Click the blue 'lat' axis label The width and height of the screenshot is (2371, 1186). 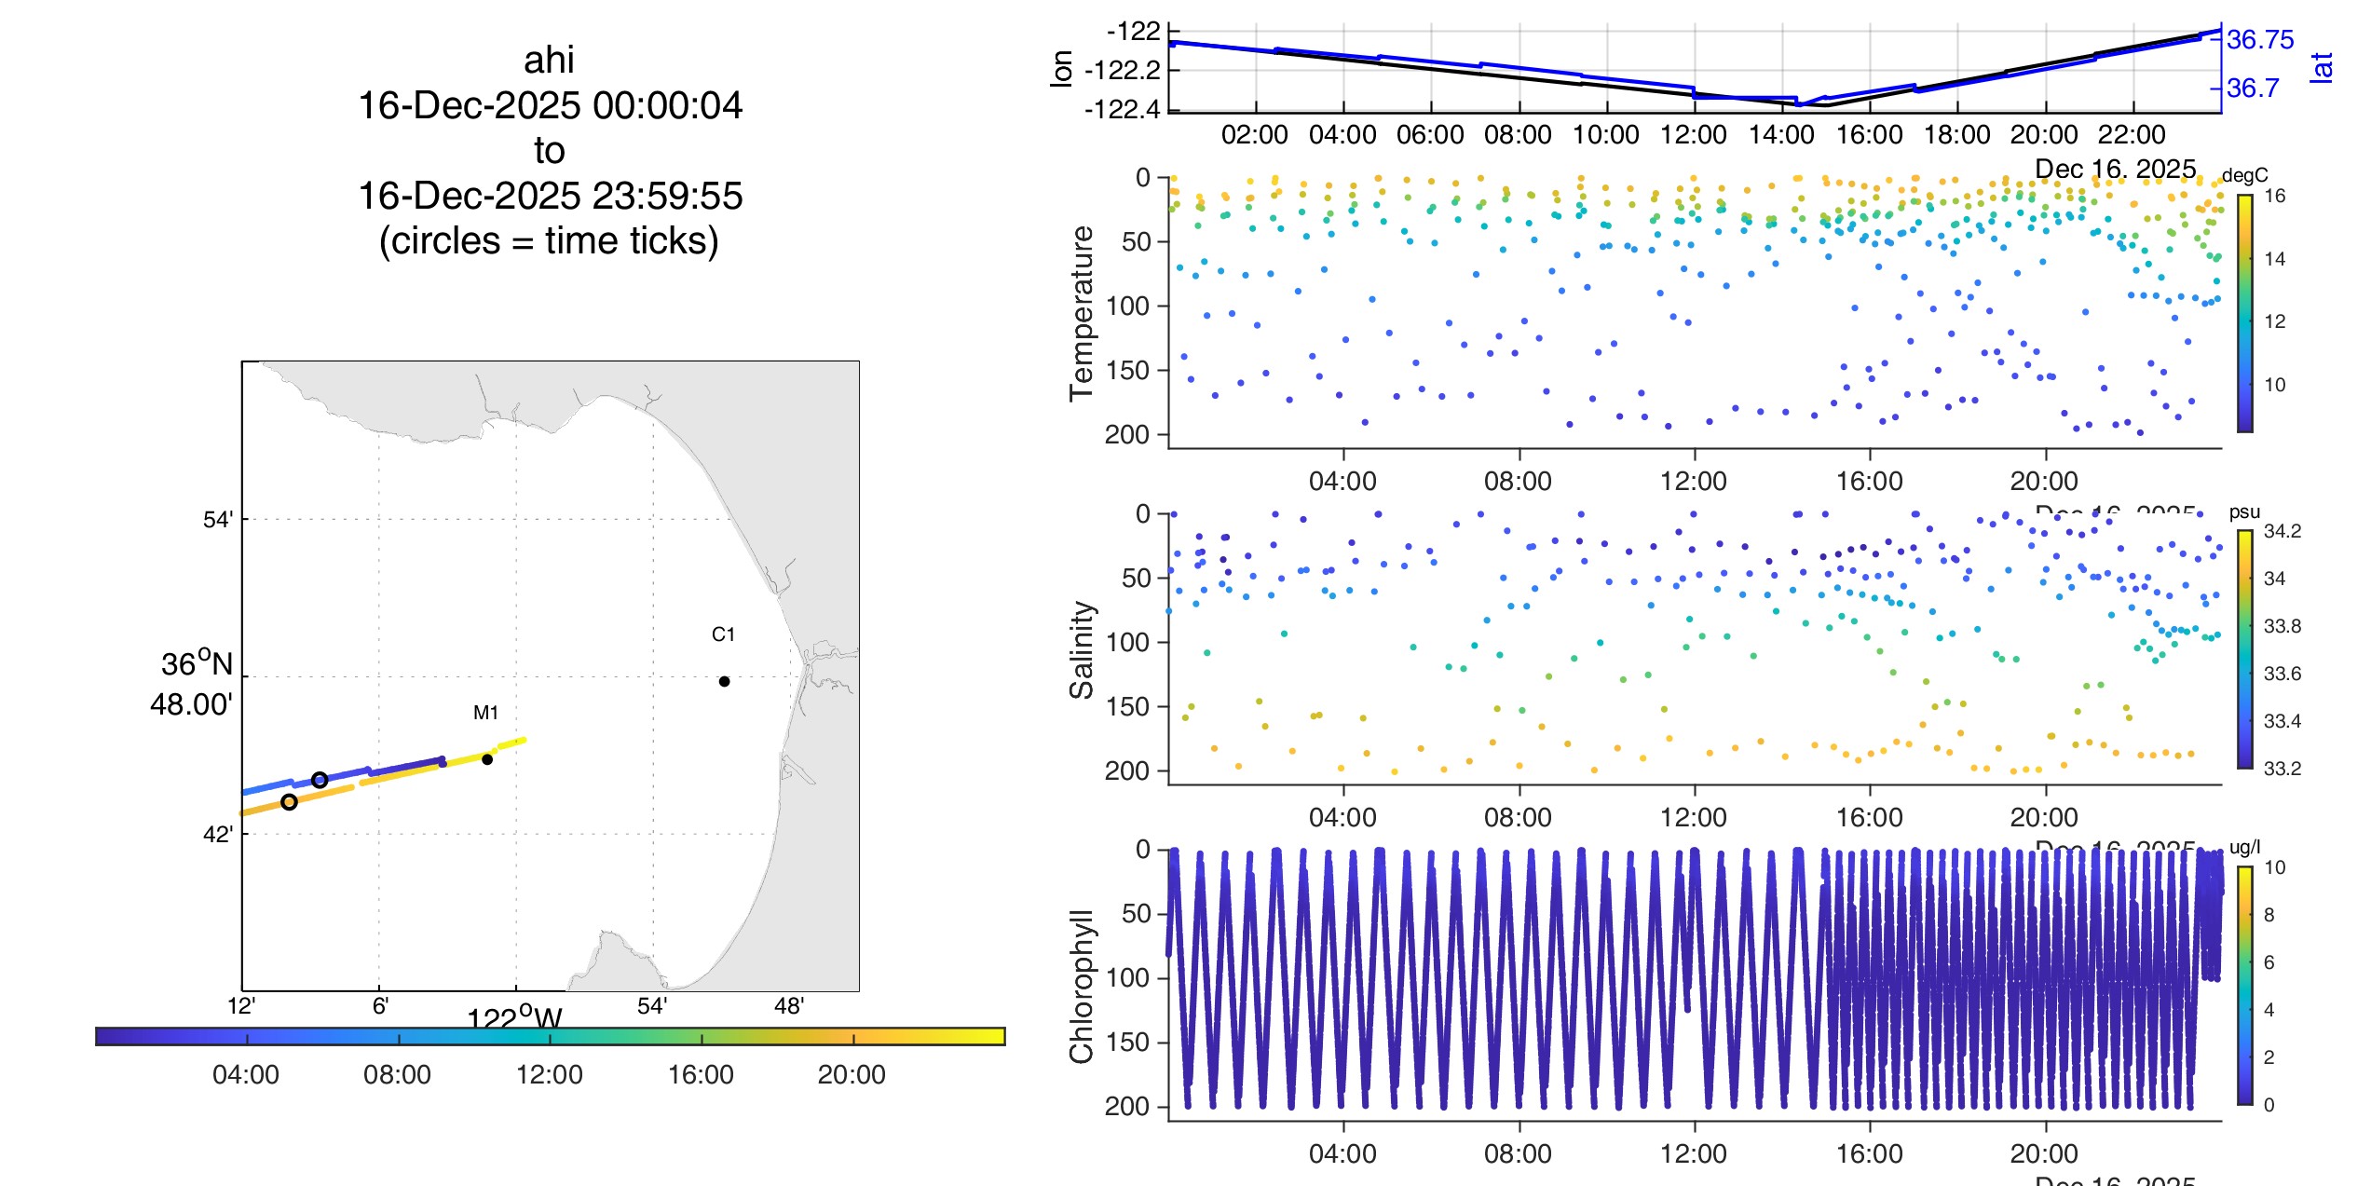(2321, 67)
